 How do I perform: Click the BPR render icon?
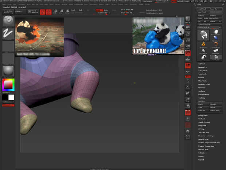188,19
